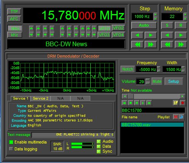
Task: Step frequency up one step
Action: click(x=151, y=35)
